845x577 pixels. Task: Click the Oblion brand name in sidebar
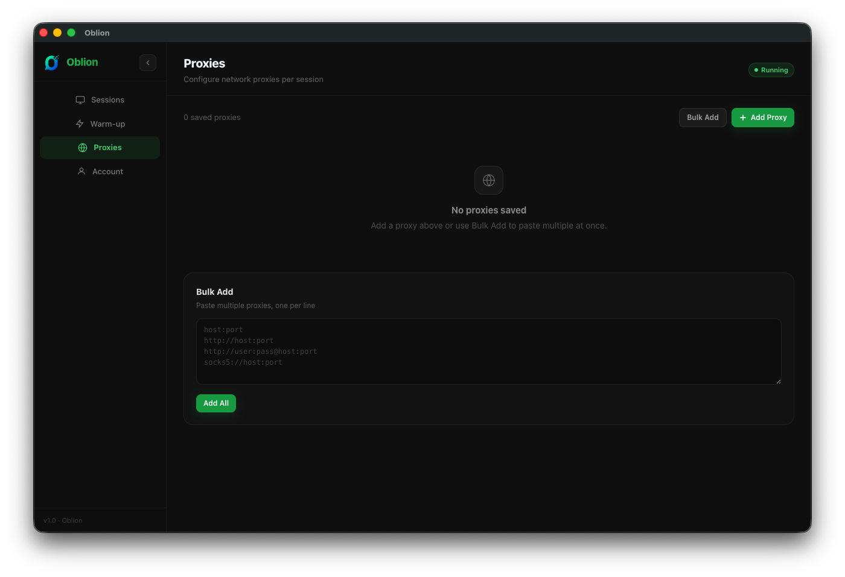pos(82,62)
